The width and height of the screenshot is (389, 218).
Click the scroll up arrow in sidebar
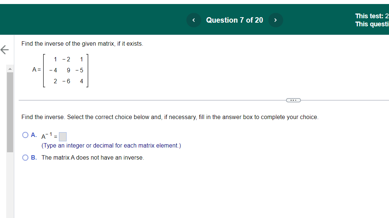click(10, 69)
